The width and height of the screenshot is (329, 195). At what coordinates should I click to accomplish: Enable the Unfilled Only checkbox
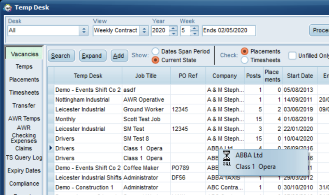coord(292,56)
